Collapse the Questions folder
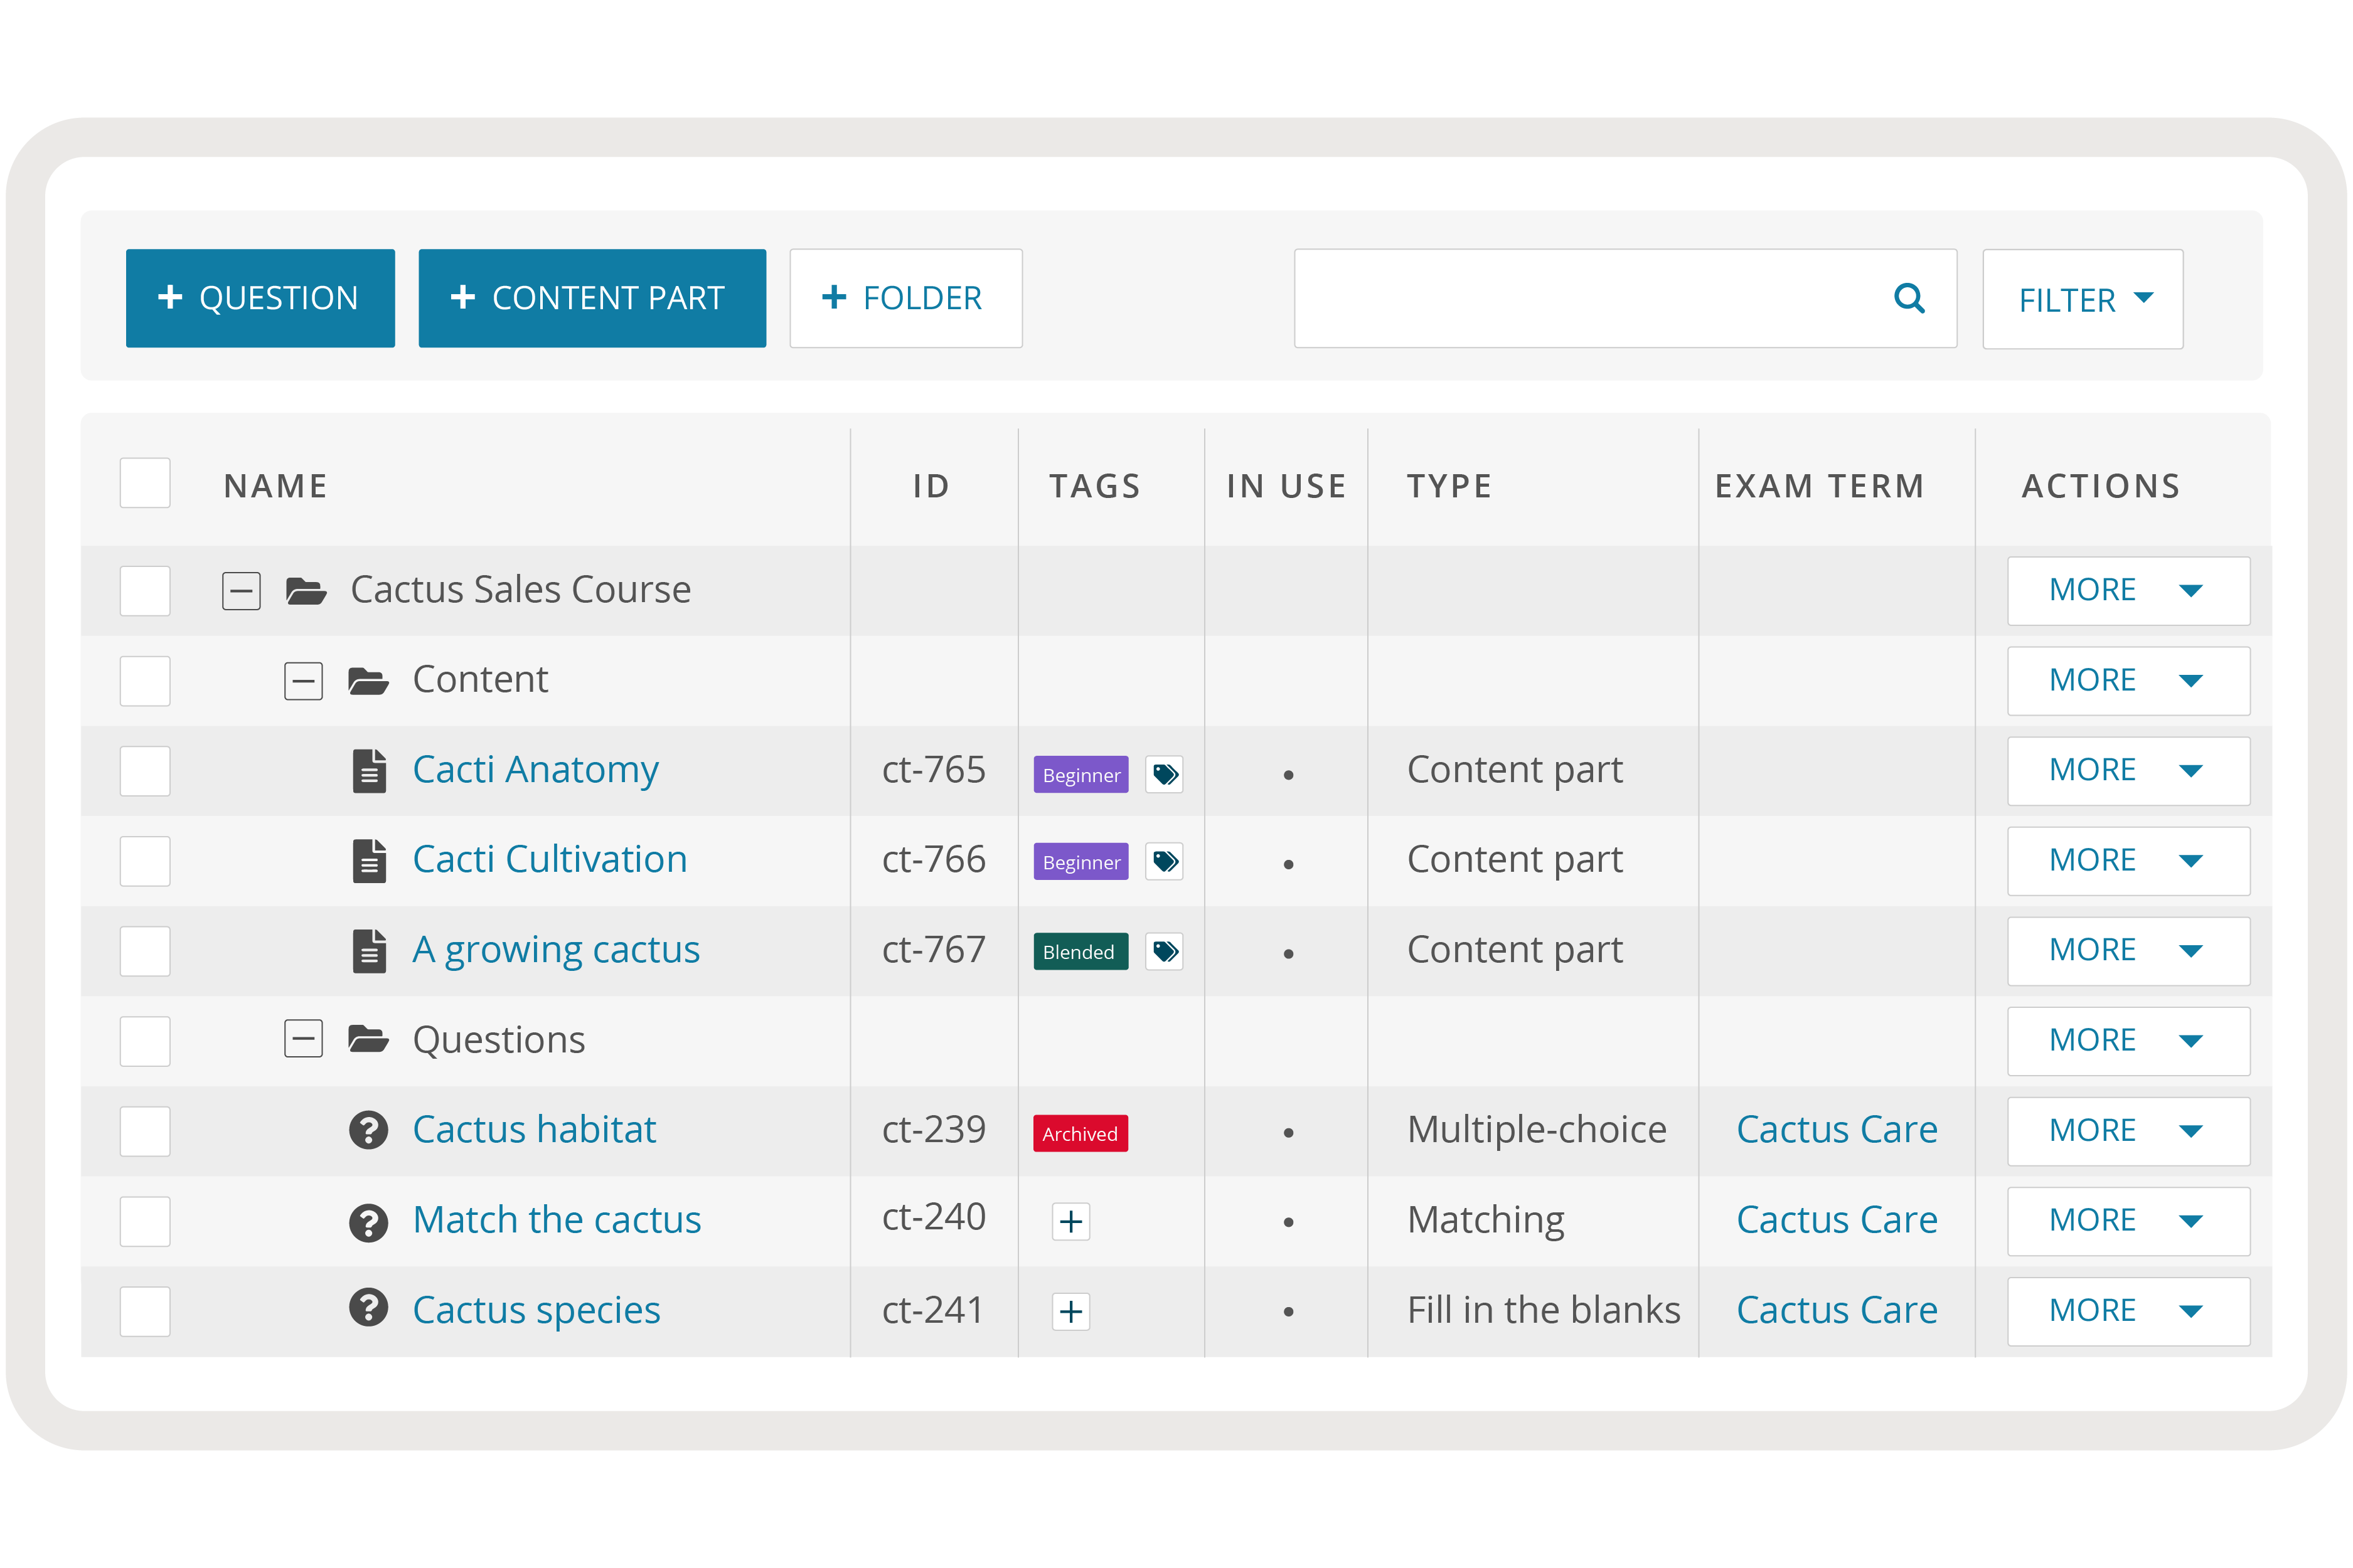Viewport: 2353px width, 1568px height. (303, 1039)
